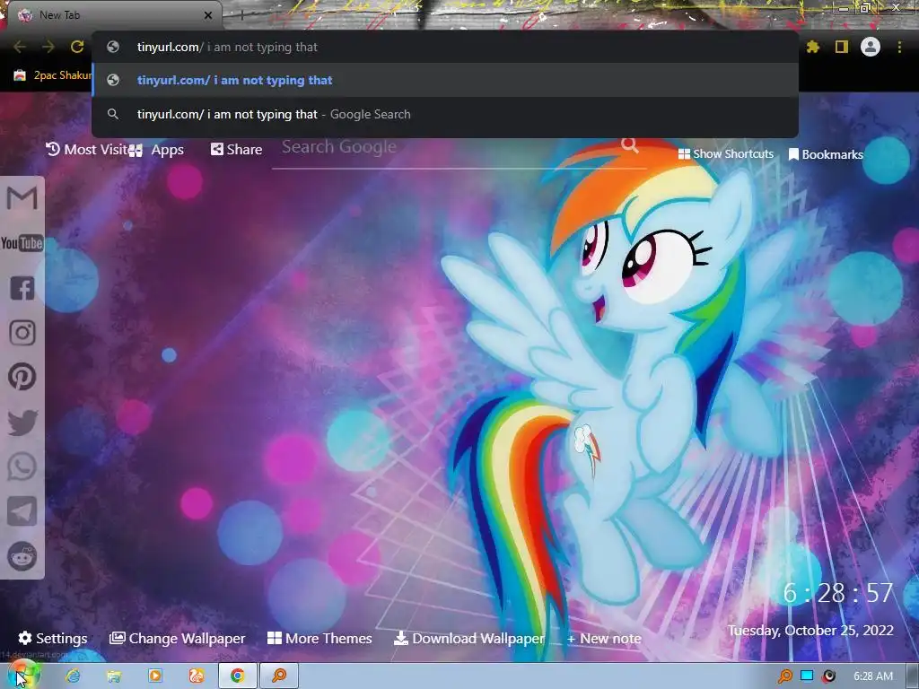The image size is (919, 689).
Task: Open the Extensions puzzle icon
Action: tap(813, 47)
